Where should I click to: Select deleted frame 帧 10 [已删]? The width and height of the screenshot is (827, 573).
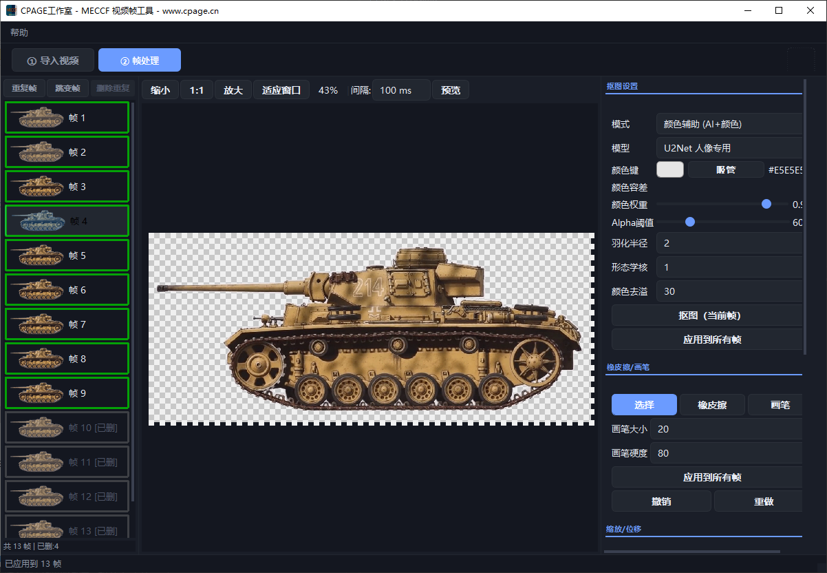pos(67,428)
